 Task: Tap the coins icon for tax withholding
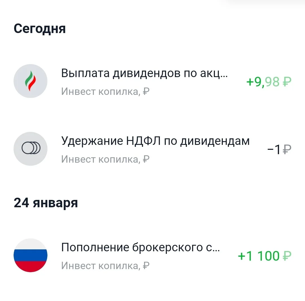[x=30, y=149]
